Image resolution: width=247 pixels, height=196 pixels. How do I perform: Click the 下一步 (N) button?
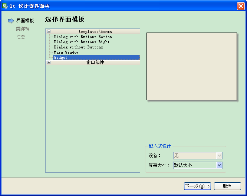tap(197, 186)
